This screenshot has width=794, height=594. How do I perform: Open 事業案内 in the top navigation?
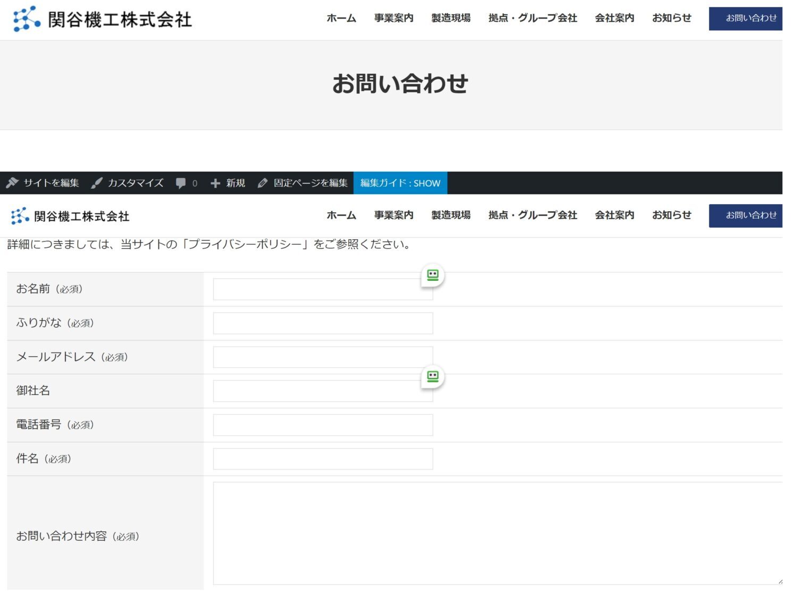click(x=394, y=18)
